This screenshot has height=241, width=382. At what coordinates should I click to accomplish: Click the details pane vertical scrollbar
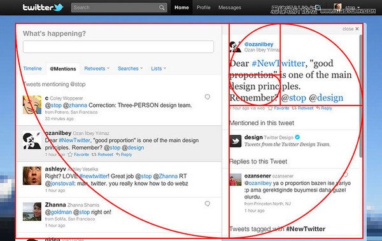(x=361, y=96)
